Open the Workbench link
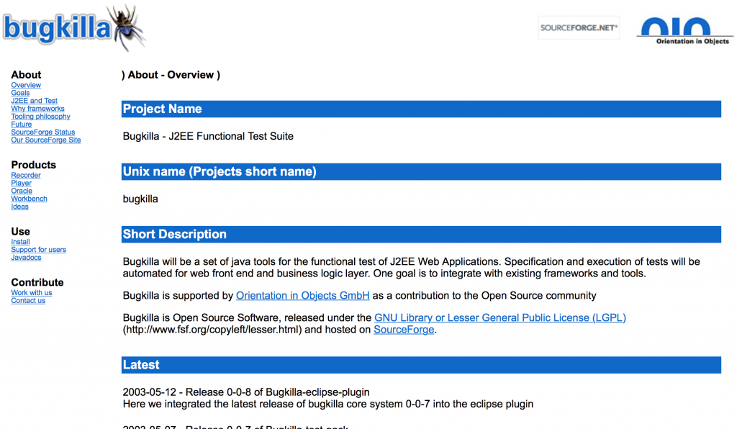 pyautogui.click(x=29, y=199)
